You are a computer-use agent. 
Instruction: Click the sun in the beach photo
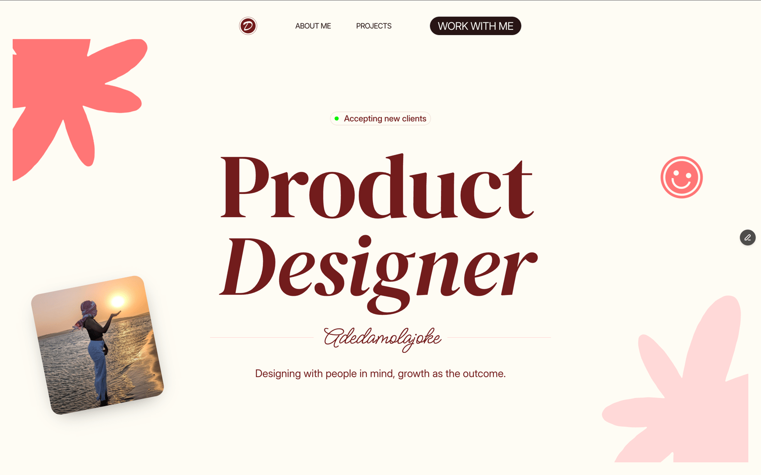coord(117,301)
